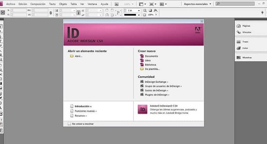Image resolution: width=267 pixels, height=144 pixels.
Task: Open the Edición menu
Action: 23,4
